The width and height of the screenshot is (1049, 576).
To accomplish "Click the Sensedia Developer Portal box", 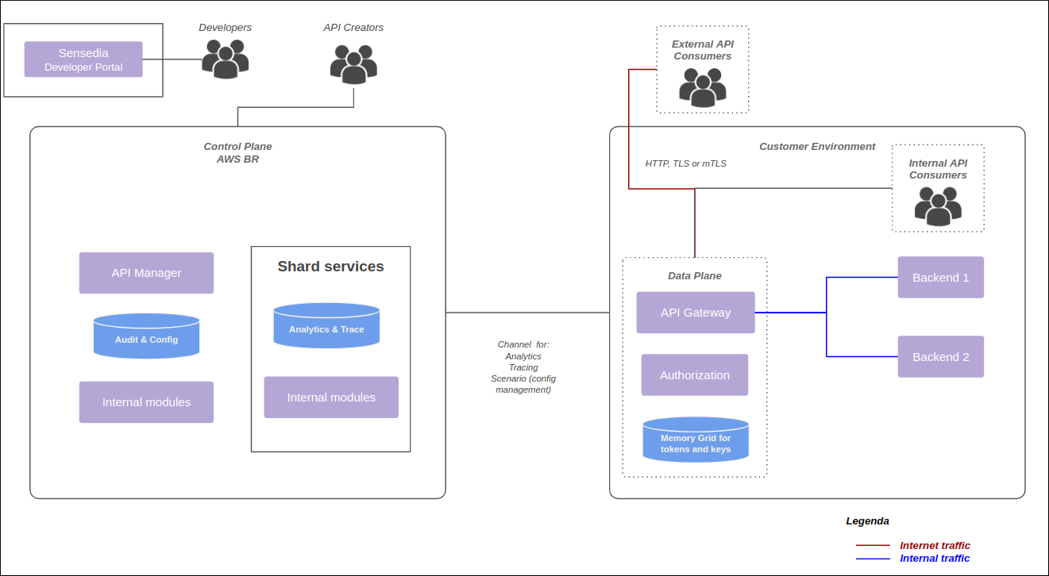I will click(x=83, y=60).
